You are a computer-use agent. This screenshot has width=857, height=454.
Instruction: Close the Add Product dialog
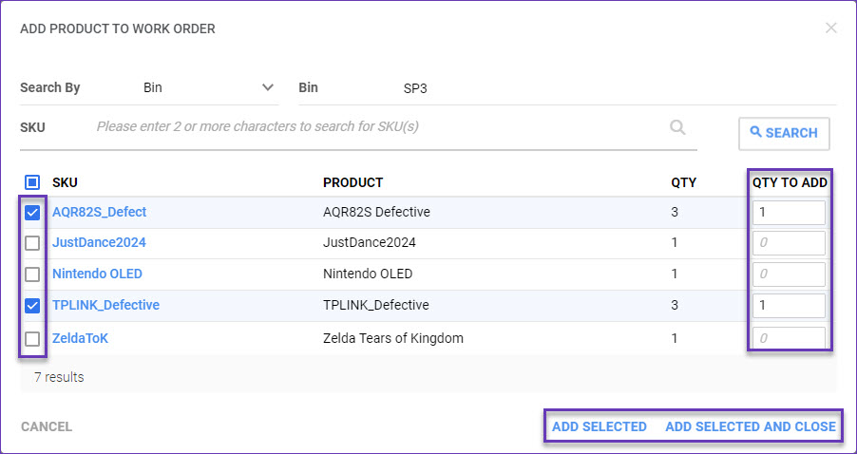(831, 28)
